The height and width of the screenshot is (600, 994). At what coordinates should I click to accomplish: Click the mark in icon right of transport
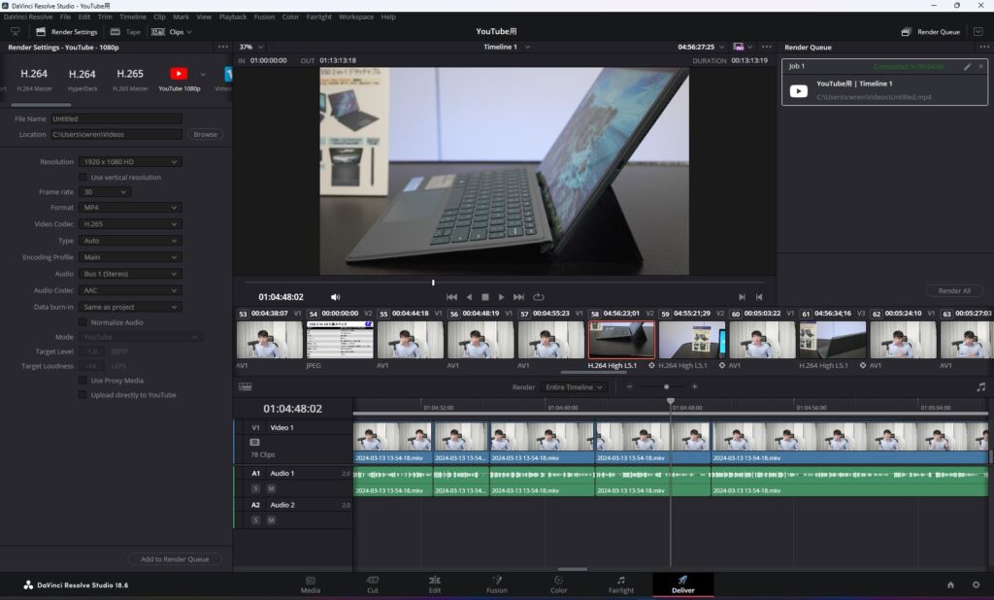[x=742, y=297]
